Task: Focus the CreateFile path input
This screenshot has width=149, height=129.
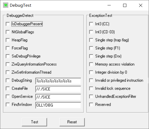Action: click(58, 89)
